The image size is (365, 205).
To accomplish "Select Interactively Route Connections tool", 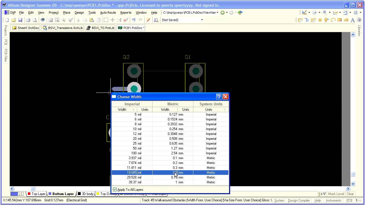I will 300,20.
